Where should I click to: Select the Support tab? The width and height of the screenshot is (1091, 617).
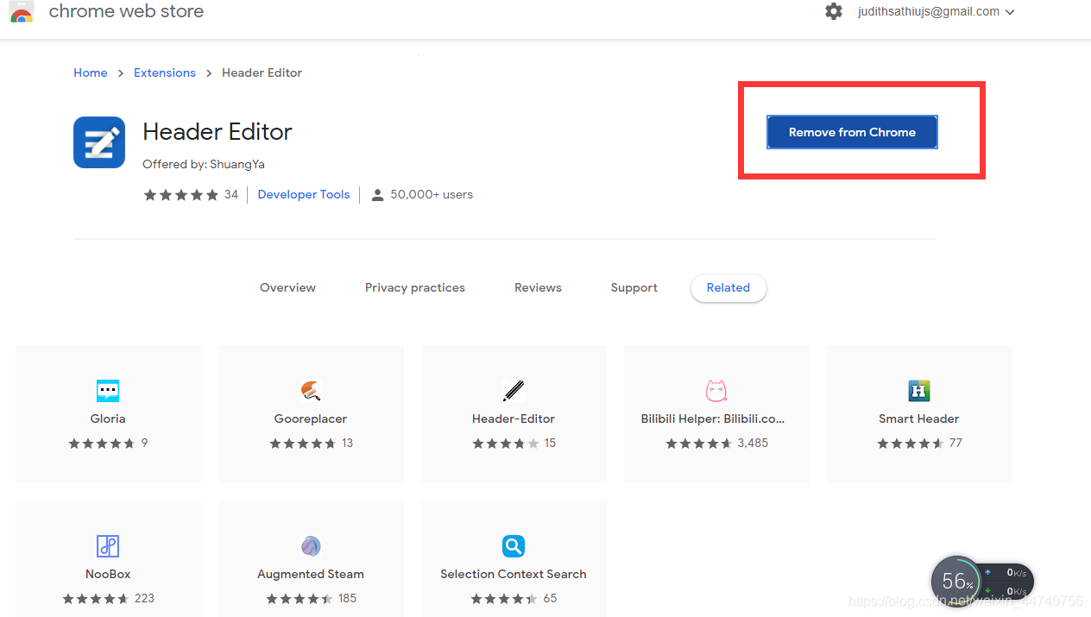coord(634,287)
